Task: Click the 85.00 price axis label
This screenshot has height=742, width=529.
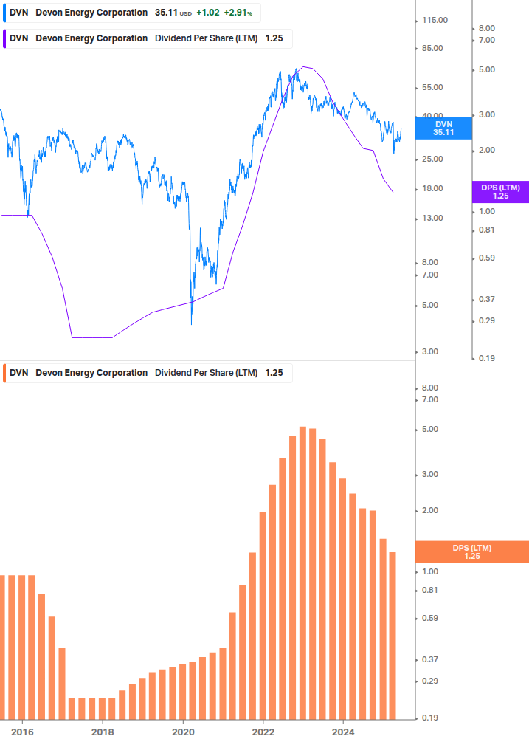Action: coord(432,48)
